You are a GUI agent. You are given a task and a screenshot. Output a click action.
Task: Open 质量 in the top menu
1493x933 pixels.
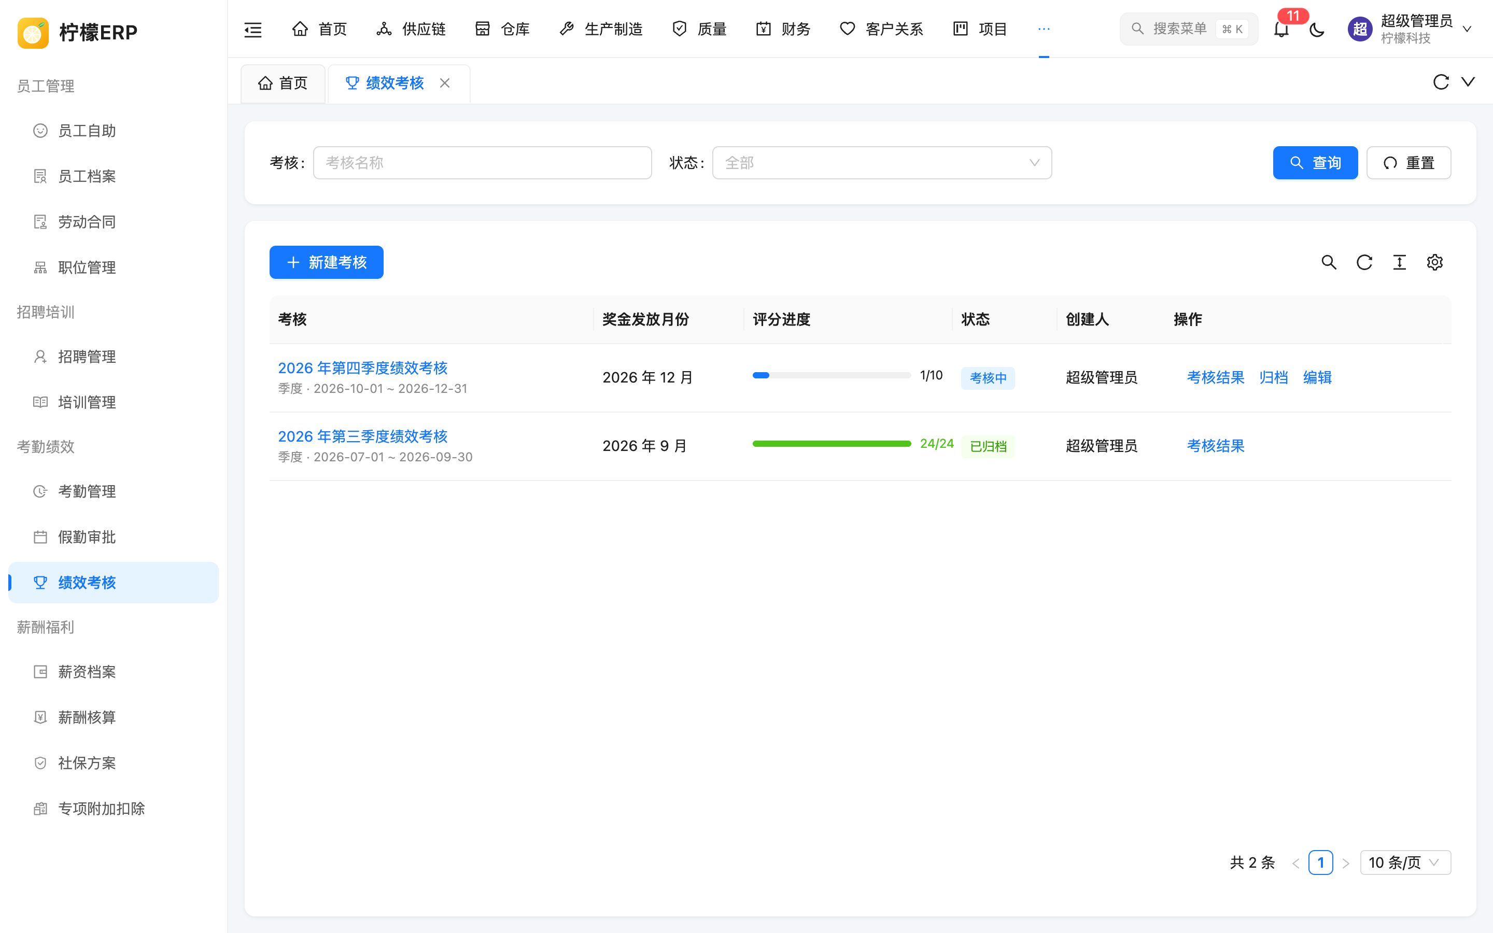699,29
